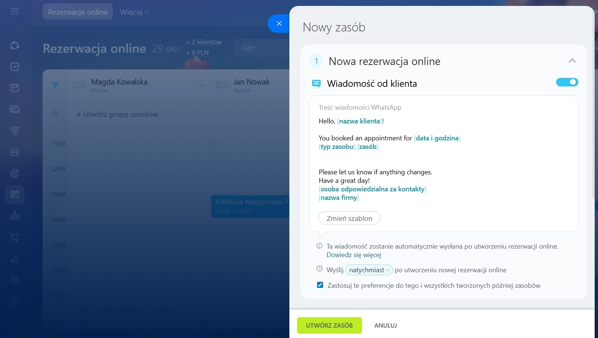Click the stacked layers resource group icon
598x338 pixels.
(55, 114)
